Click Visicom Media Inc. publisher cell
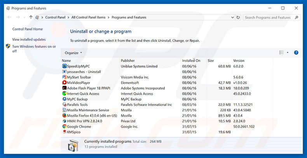 [x=135, y=77]
